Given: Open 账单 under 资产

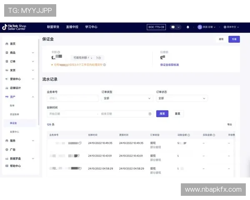Looking at the screenshot, I should [x=12, y=105].
